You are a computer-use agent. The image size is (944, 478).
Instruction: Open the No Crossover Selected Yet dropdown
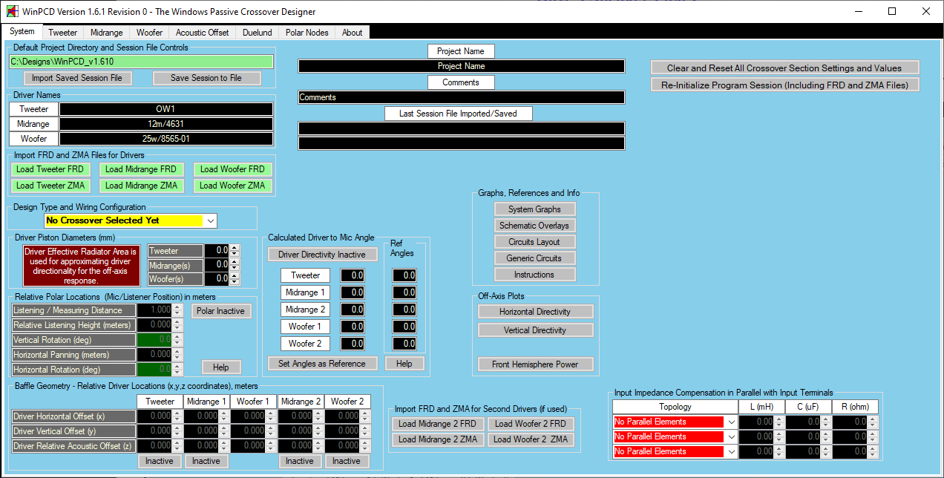tap(211, 220)
